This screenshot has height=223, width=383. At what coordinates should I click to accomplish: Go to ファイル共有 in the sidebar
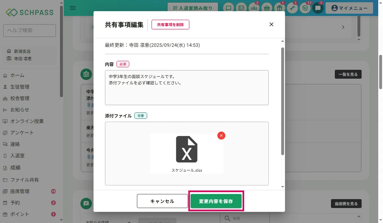[25, 180]
